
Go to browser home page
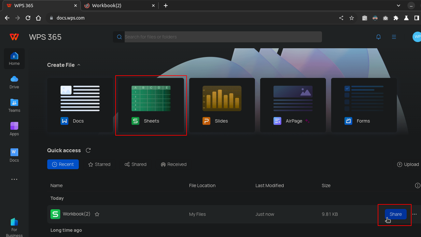pos(38,18)
